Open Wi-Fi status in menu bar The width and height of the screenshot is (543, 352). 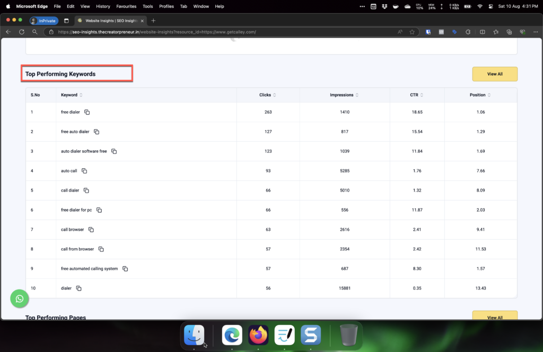pos(479,6)
